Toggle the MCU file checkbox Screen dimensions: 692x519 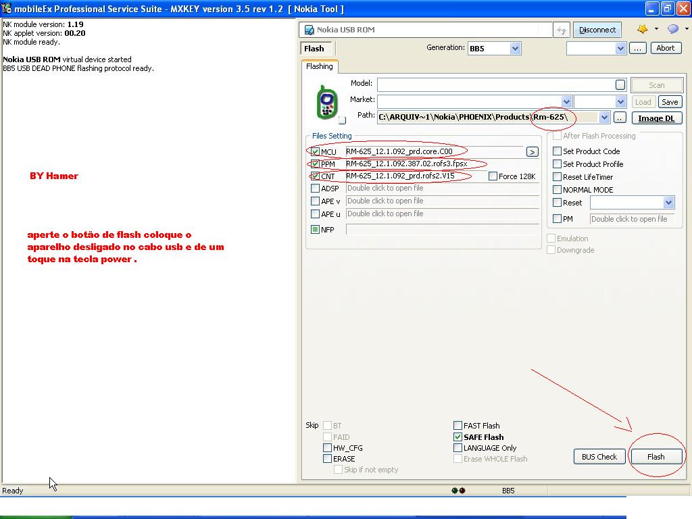click(x=315, y=152)
